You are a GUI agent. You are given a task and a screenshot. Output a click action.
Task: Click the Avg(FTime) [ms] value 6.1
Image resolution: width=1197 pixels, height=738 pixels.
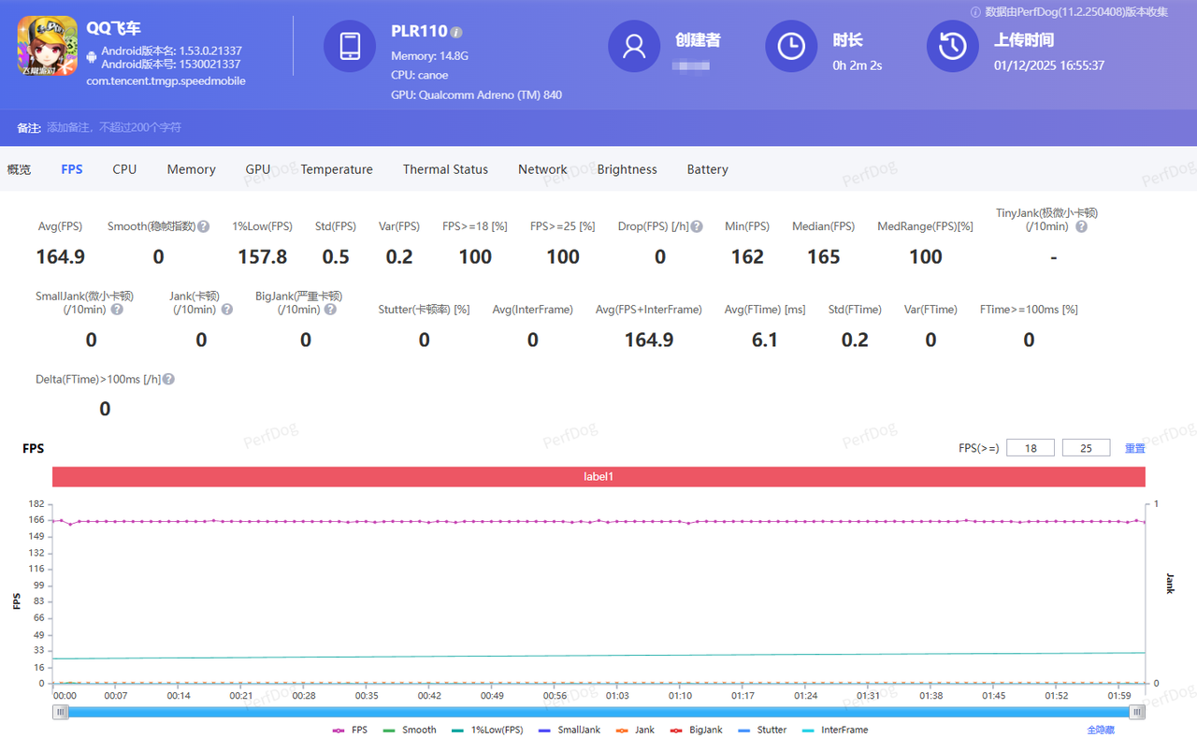tap(765, 340)
